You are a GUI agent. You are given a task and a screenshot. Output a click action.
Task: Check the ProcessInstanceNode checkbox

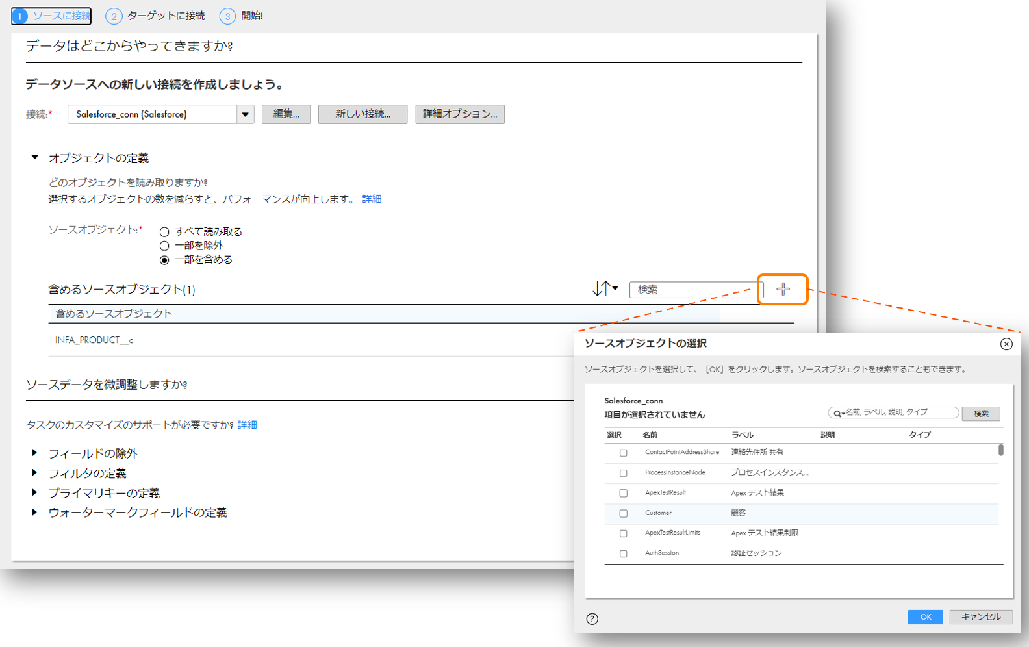[623, 473]
